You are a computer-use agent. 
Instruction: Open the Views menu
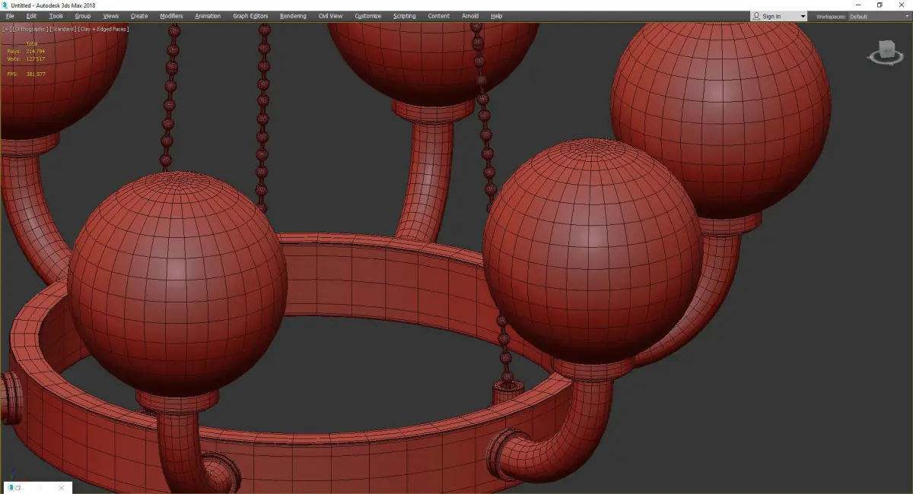[x=111, y=16]
